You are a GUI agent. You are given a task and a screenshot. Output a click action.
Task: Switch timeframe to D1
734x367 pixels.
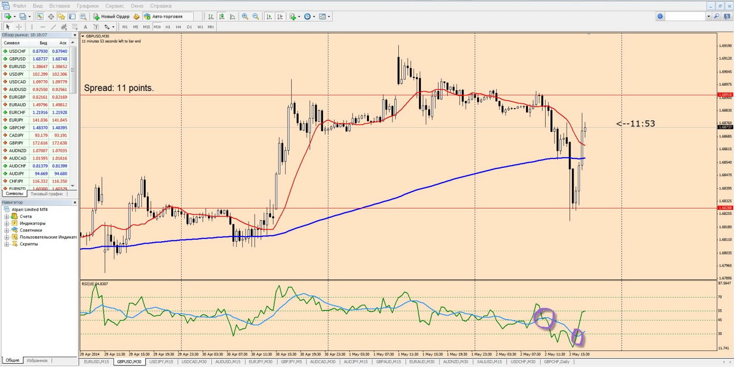coord(189,27)
